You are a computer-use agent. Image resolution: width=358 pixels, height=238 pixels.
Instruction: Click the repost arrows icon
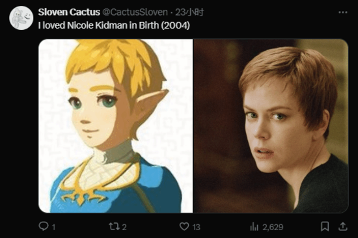tap(114, 226)
